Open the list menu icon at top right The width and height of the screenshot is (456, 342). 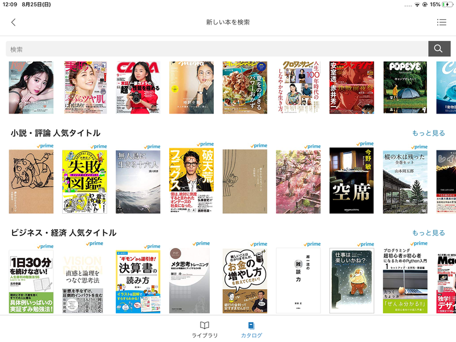(x=441, y=22)
